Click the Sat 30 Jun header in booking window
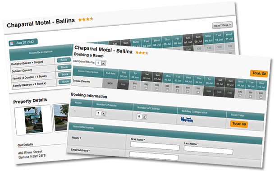 point(147,76)
